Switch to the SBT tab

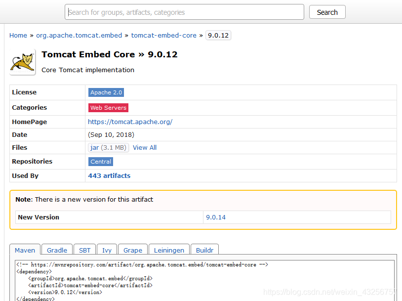84,250
